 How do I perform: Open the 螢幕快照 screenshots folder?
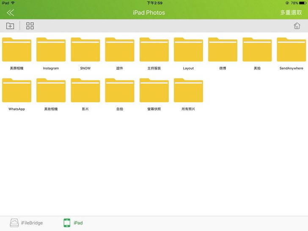[154, 90]
